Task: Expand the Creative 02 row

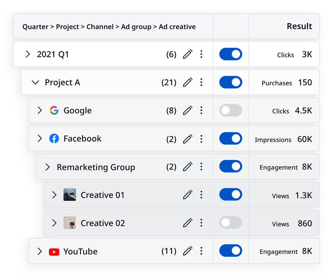Action: tap(55, 223)
